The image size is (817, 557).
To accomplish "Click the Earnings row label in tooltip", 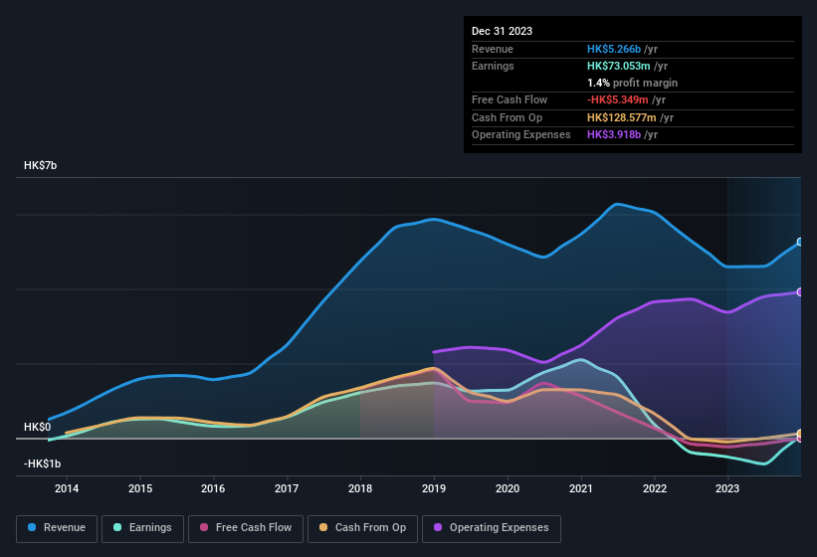I will (x=493, y=66).
